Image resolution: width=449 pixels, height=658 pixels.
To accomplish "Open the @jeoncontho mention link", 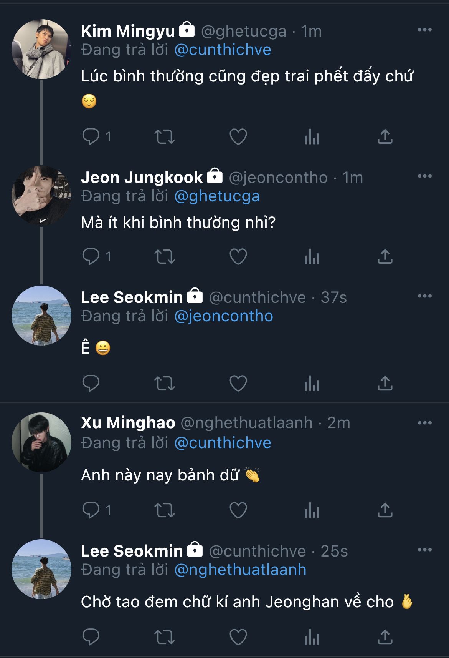I will [224, 316].
